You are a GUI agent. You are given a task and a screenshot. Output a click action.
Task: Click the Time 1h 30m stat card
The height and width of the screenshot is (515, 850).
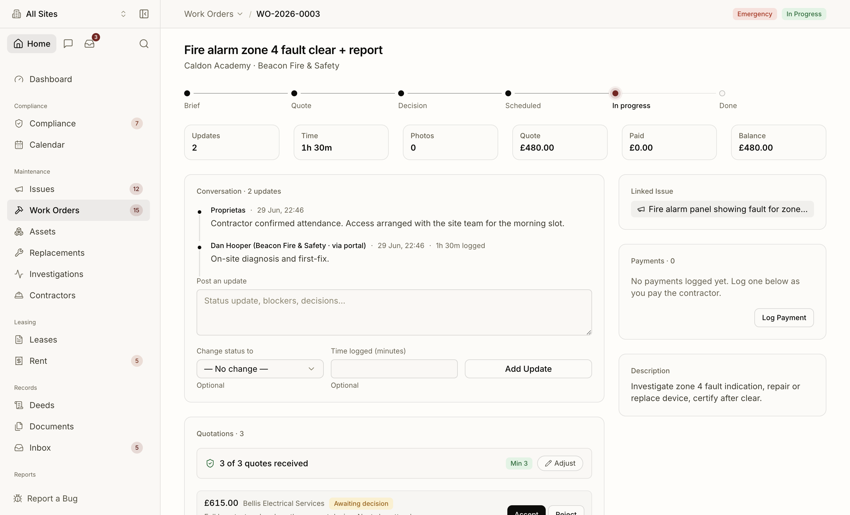click(x=341, y=142)
